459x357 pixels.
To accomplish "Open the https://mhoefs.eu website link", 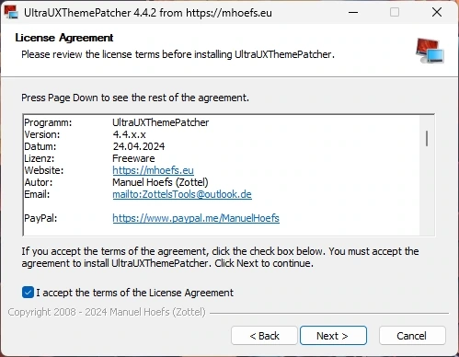I will coord(153,170).
